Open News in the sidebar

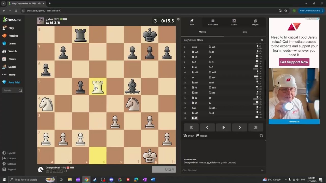[x=9, y=59]
